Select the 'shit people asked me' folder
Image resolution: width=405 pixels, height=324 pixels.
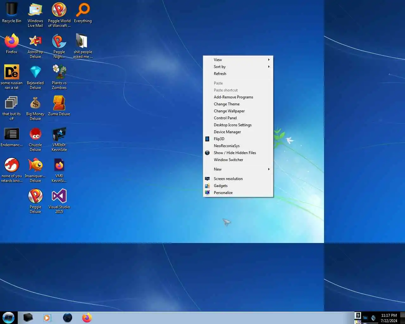pos(83,46)
